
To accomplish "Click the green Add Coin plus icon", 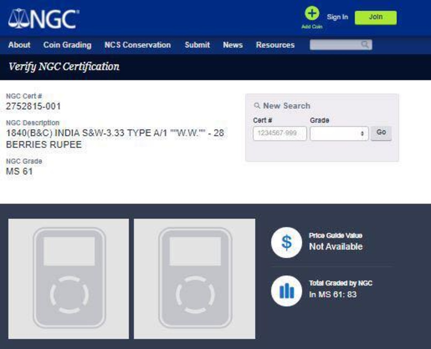I will pos(312,14).
